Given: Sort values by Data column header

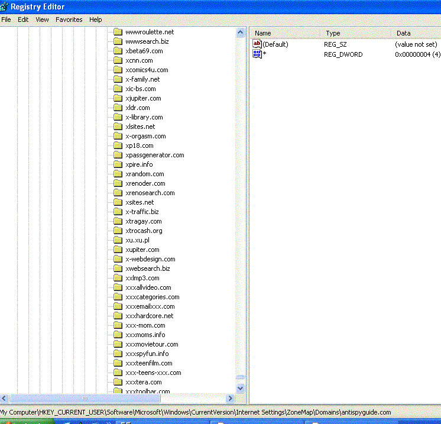Looking at the screenshot, I should [x=416, y=33].
